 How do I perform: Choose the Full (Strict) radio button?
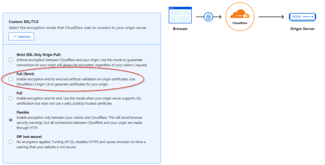point(11,79)
